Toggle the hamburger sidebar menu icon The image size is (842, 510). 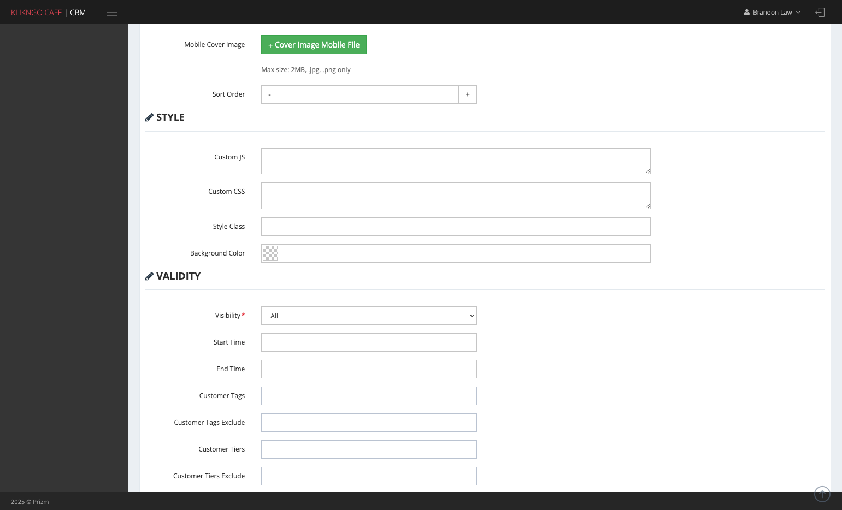point(112,12)
